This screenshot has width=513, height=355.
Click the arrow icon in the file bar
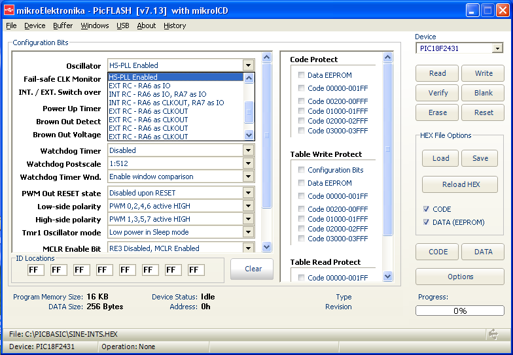tap(493, 334)
